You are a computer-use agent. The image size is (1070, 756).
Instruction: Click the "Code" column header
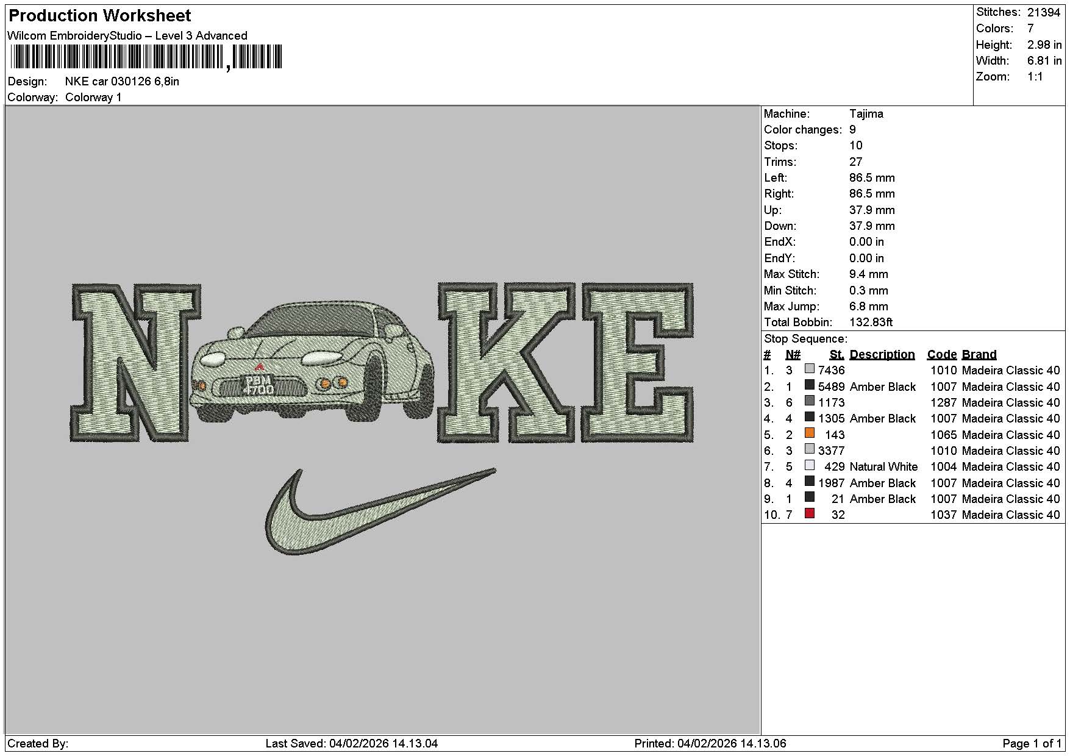coord(942,355)
